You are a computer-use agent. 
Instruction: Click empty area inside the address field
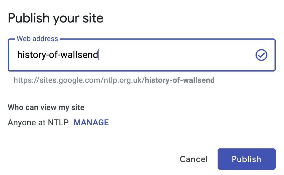[x=176, y=55]
